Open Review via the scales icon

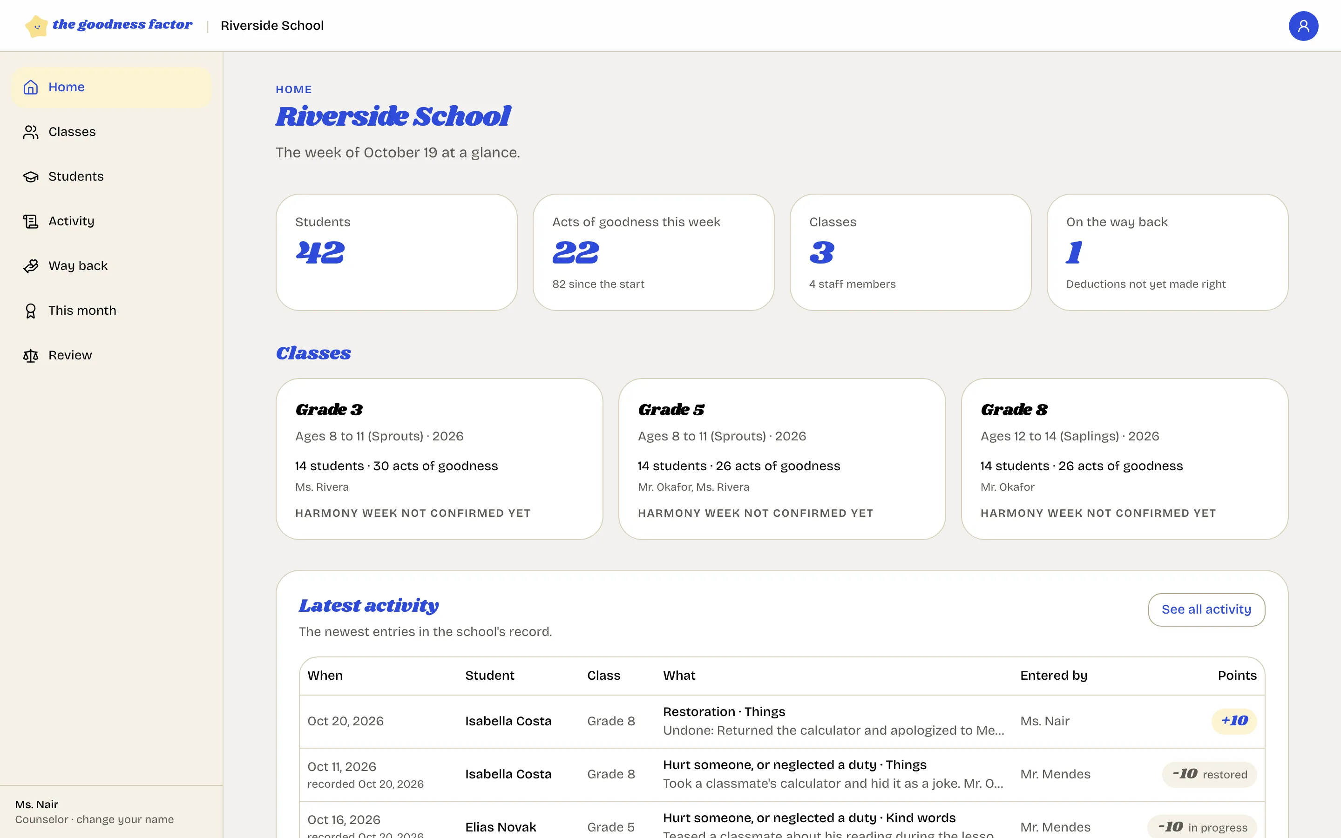point(30,355)
